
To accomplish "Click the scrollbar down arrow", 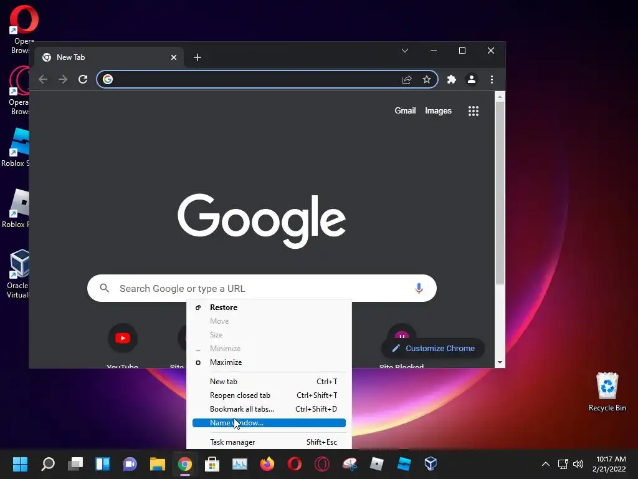I will click(x=500, y=362).
